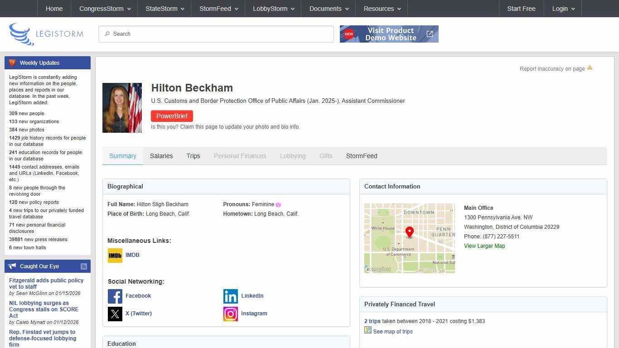Image resolution: width=619 pixels, height=348 pixels.
Task: Expand the StateStorm dropdown menu
Action: point(165,9)
